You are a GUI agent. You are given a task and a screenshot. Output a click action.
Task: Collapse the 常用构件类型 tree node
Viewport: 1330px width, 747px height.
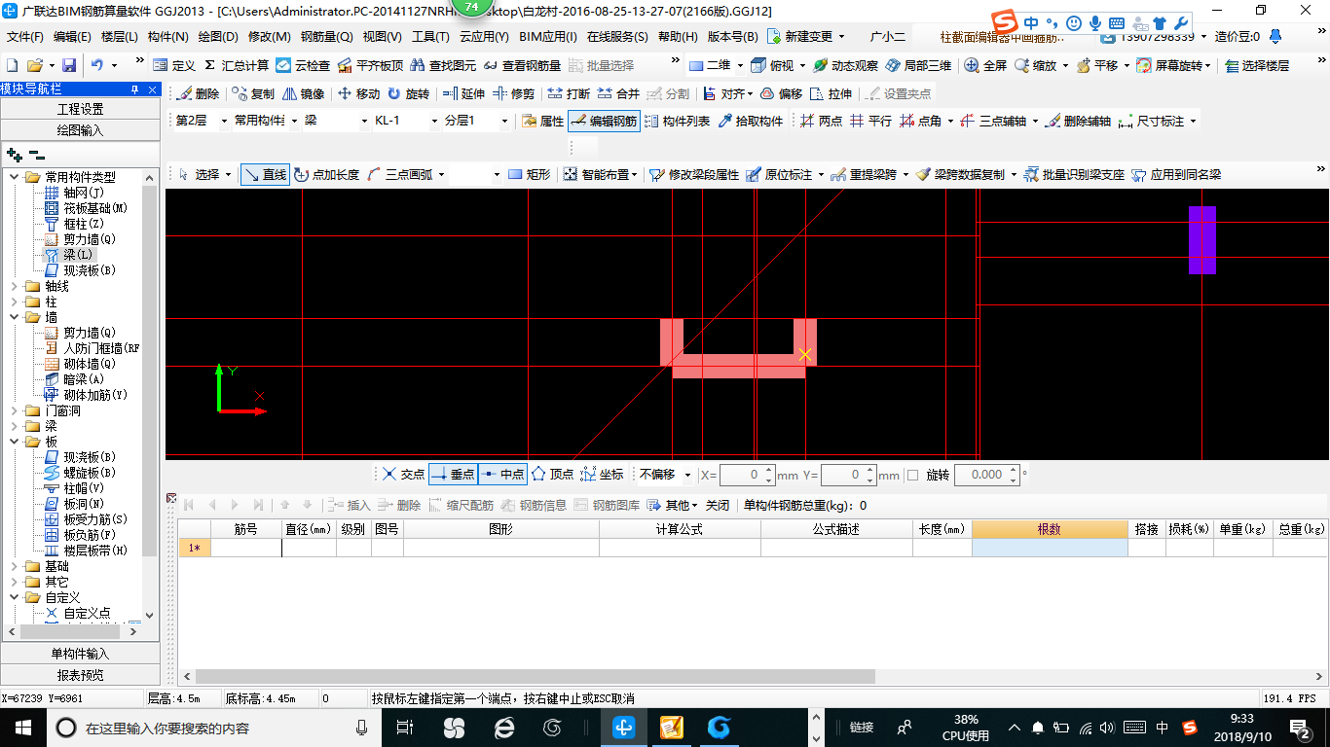point(15,177)
